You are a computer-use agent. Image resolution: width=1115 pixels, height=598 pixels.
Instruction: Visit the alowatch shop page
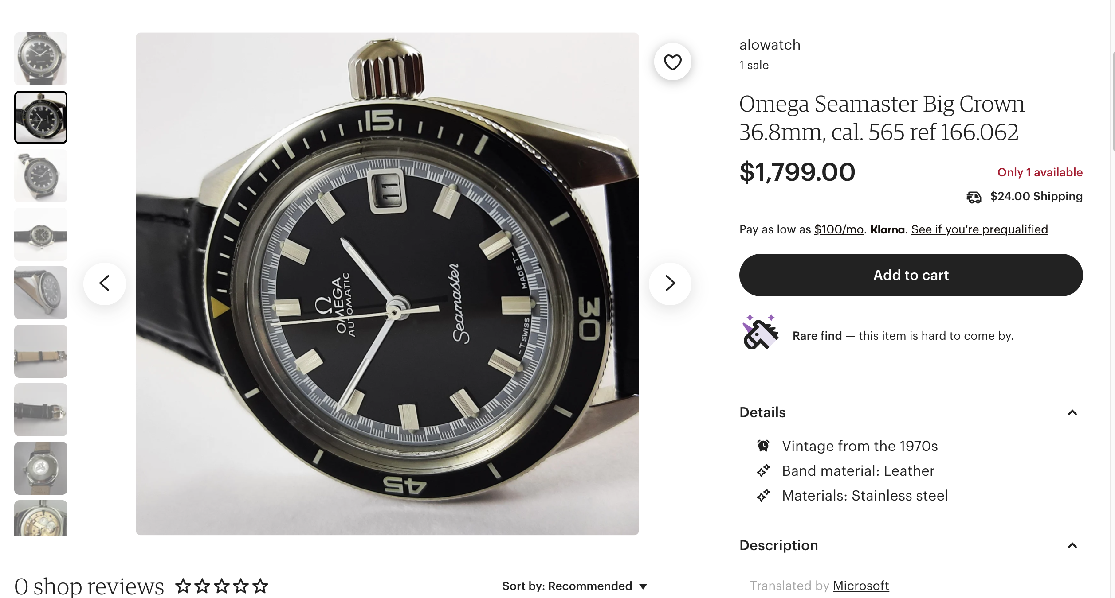click(770, 45)
